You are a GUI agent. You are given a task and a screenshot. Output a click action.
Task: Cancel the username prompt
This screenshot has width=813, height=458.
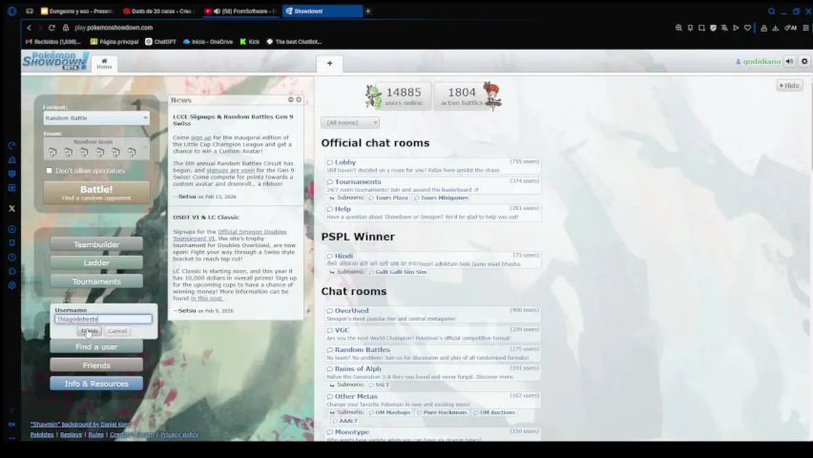click(x=117, y=331)
